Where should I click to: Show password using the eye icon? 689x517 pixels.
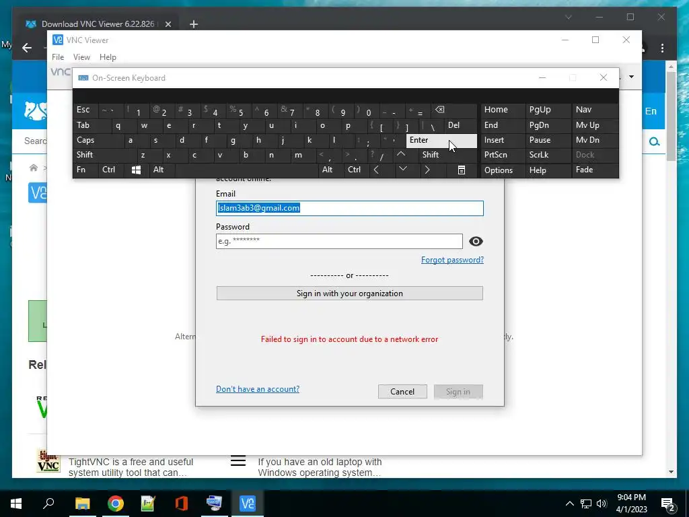(476, 242)
